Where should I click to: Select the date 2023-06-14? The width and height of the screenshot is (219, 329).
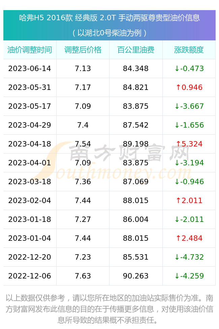(x=30, y=68)
